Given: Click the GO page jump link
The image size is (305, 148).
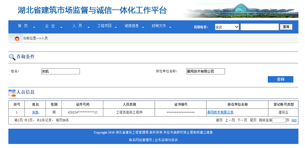Looking at the screenshot, I should (x=294, y=120).
